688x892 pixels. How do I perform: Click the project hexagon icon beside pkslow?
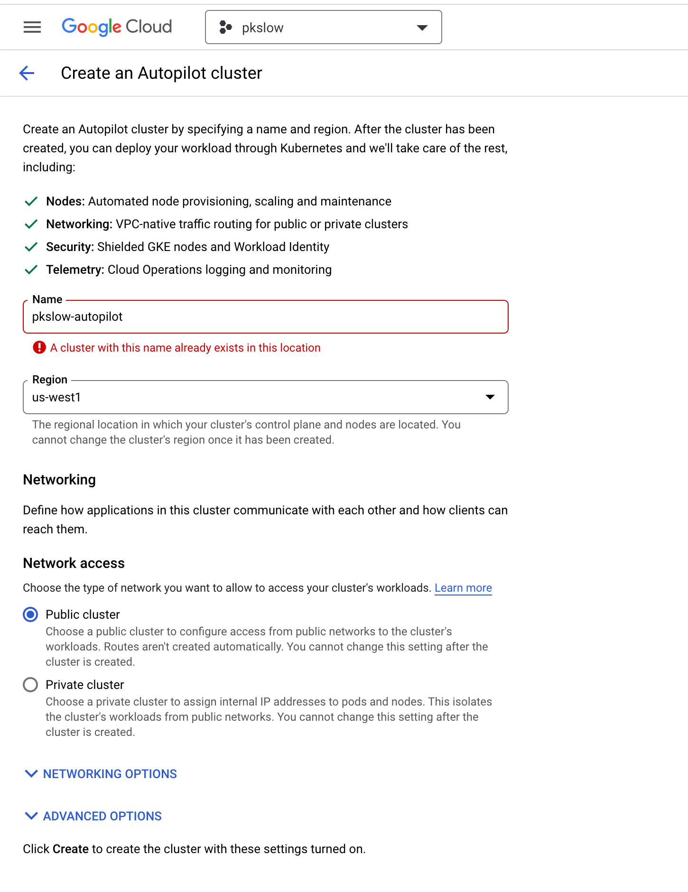pos(226,28)
